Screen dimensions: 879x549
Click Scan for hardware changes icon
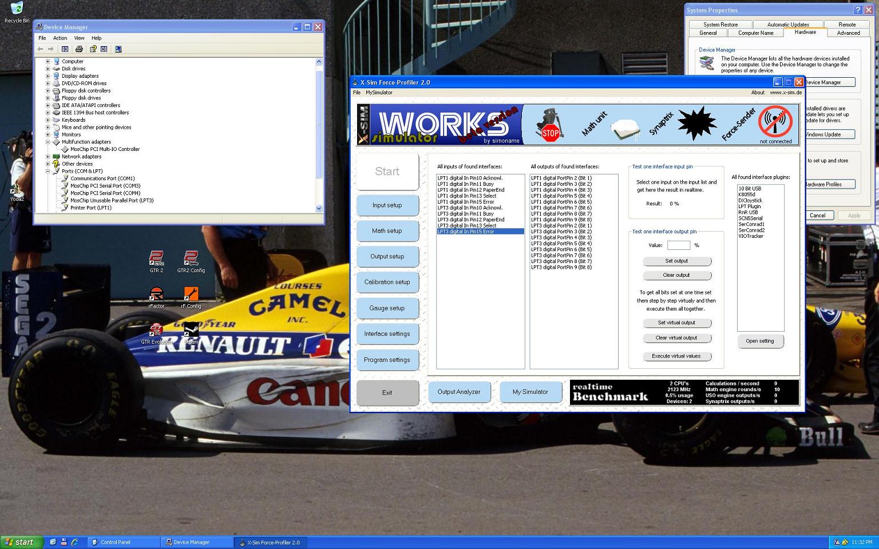pyautogui.click(x=118, y=49)
